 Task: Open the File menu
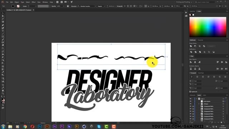tap(7, 2)
